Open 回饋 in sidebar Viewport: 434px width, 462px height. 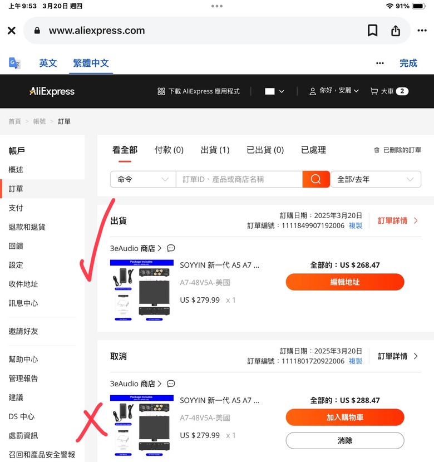click(16, 246)
